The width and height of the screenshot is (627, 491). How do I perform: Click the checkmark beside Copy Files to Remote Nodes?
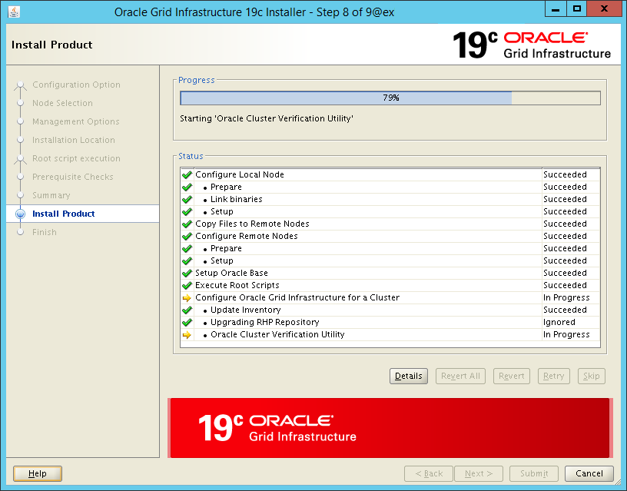(187, 224)
